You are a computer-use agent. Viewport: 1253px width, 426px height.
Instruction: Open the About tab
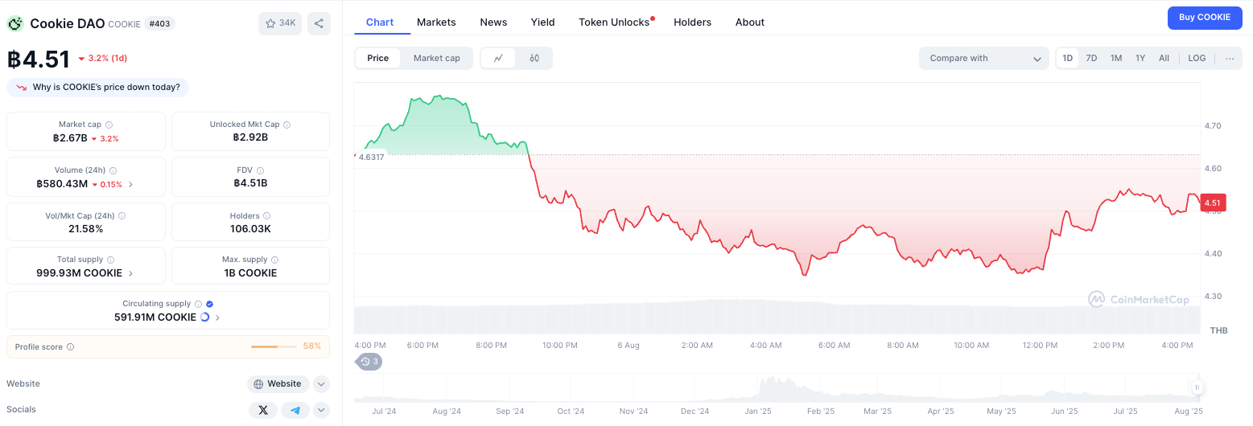(x=749, y=22)
